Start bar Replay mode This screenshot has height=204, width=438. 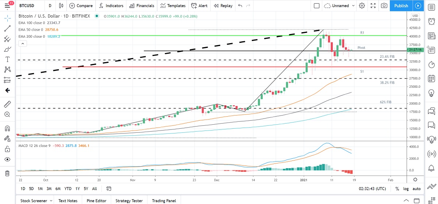tap(223, 6)
